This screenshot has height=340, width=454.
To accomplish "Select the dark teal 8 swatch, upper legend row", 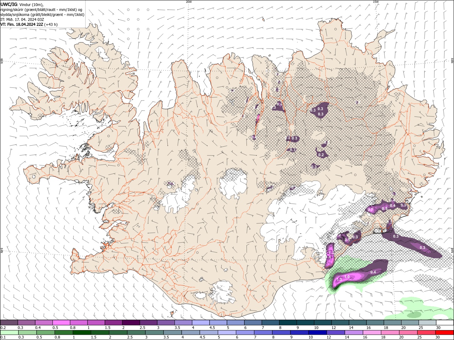I will [288, 323].
